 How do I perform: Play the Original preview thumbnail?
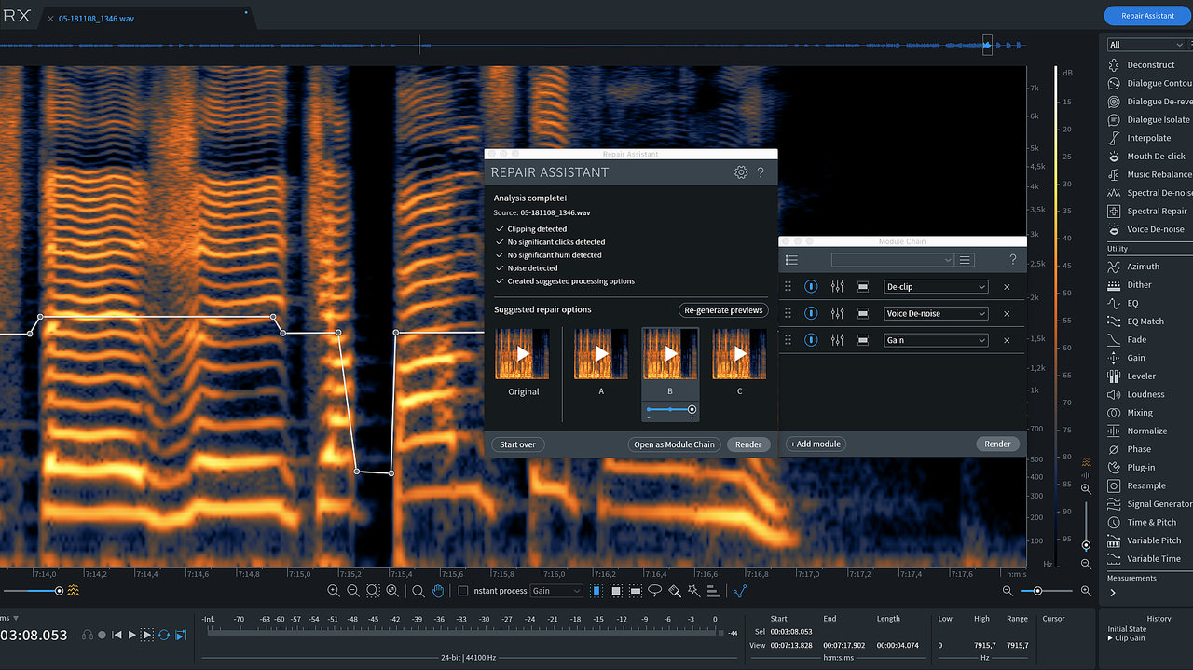(x=523, y=354)
